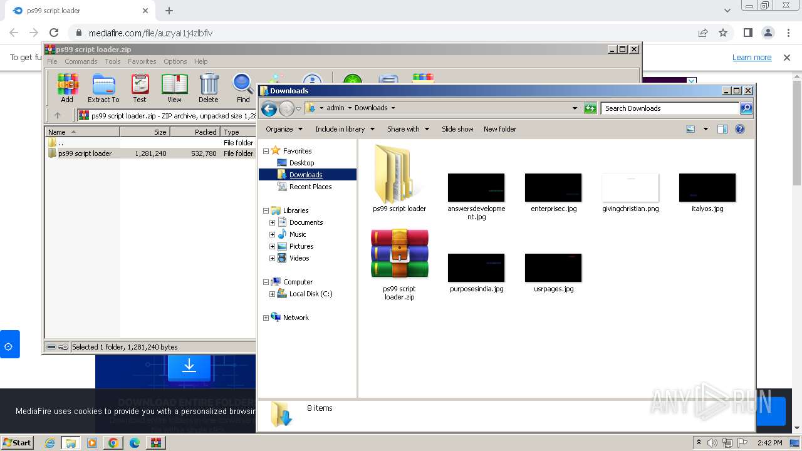The width and height of the screenshot is (802, 451).
Task: Select Desktop in Favorites
Action: coord(301,163)
